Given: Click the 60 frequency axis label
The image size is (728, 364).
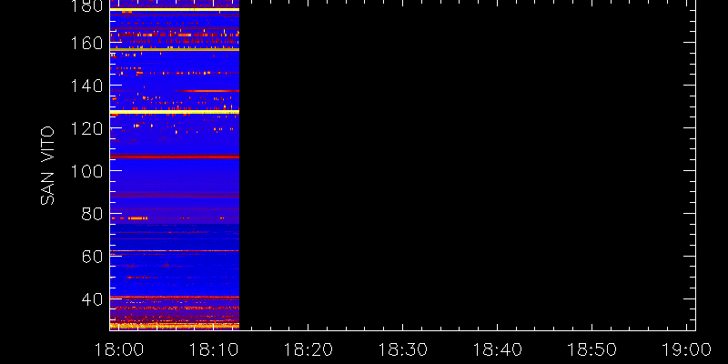Looking at the screenshot, I should click(92, 256).
